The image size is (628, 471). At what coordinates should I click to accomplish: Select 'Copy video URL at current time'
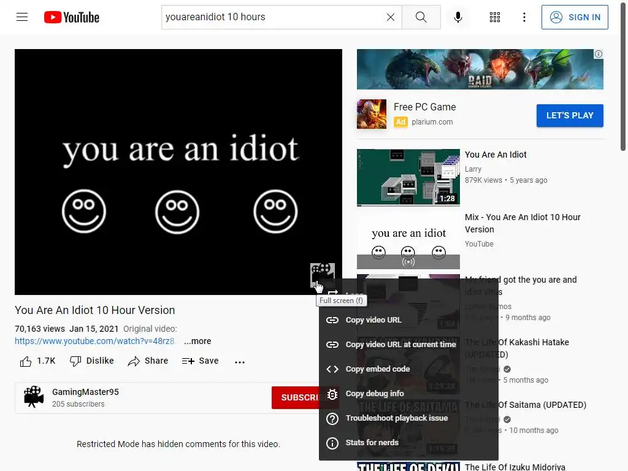[408, 345]
